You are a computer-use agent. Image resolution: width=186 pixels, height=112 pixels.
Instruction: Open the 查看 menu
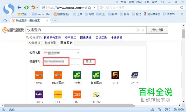pos(131,2)
